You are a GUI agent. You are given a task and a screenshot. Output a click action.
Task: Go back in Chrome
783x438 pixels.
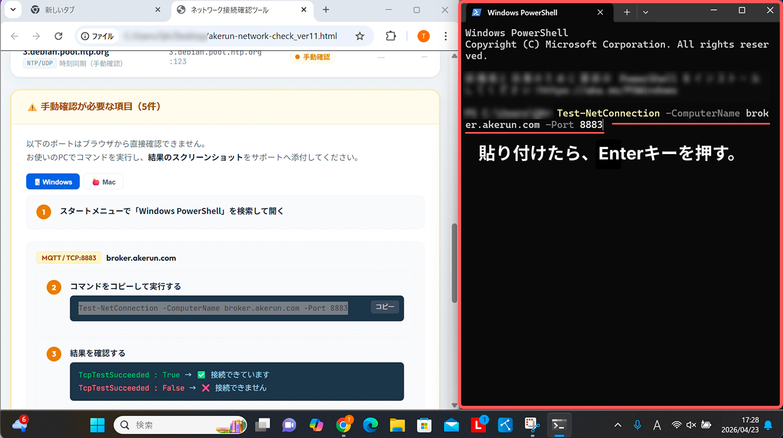(14, 36)
